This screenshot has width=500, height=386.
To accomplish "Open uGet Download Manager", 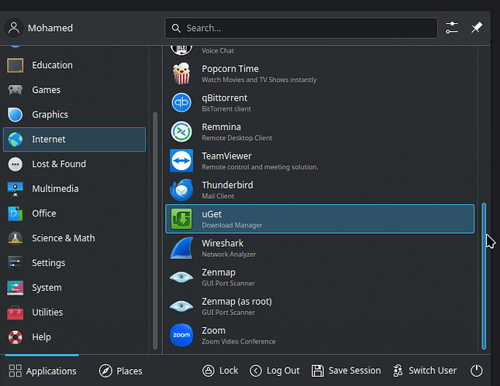I will coord(319,219).
